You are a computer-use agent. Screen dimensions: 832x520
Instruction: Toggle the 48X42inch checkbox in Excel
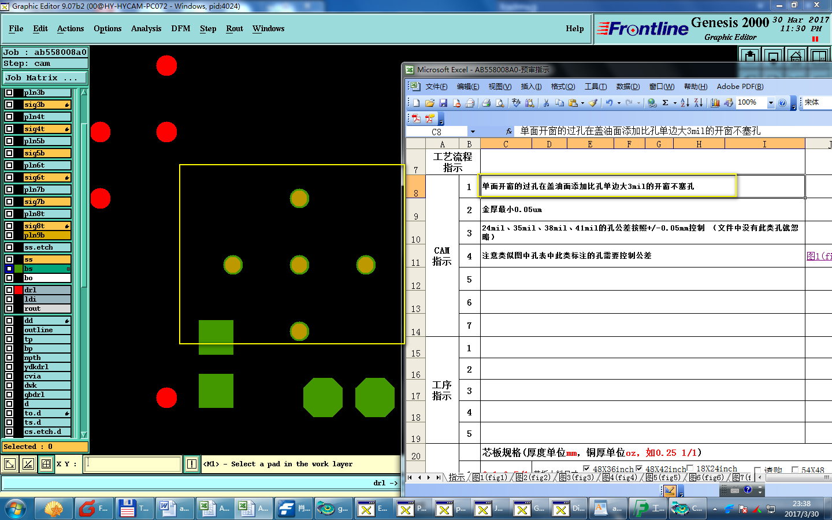pyautogui.click(x=639, y=469)
